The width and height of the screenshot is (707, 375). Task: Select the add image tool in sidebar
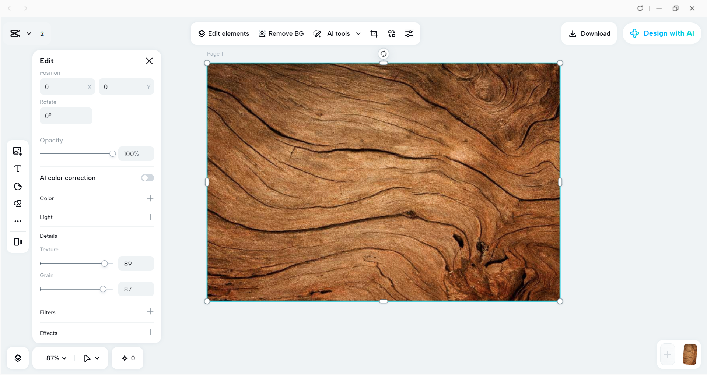coord(18,151)
